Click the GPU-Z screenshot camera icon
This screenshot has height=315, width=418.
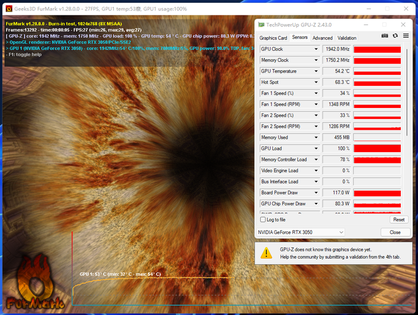point(385,35)
